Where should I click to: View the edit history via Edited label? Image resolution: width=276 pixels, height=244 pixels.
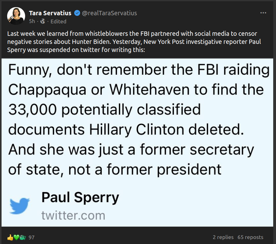click(58, 21)
